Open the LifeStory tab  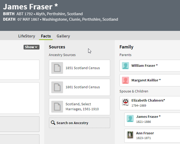(x=26, y=36)
